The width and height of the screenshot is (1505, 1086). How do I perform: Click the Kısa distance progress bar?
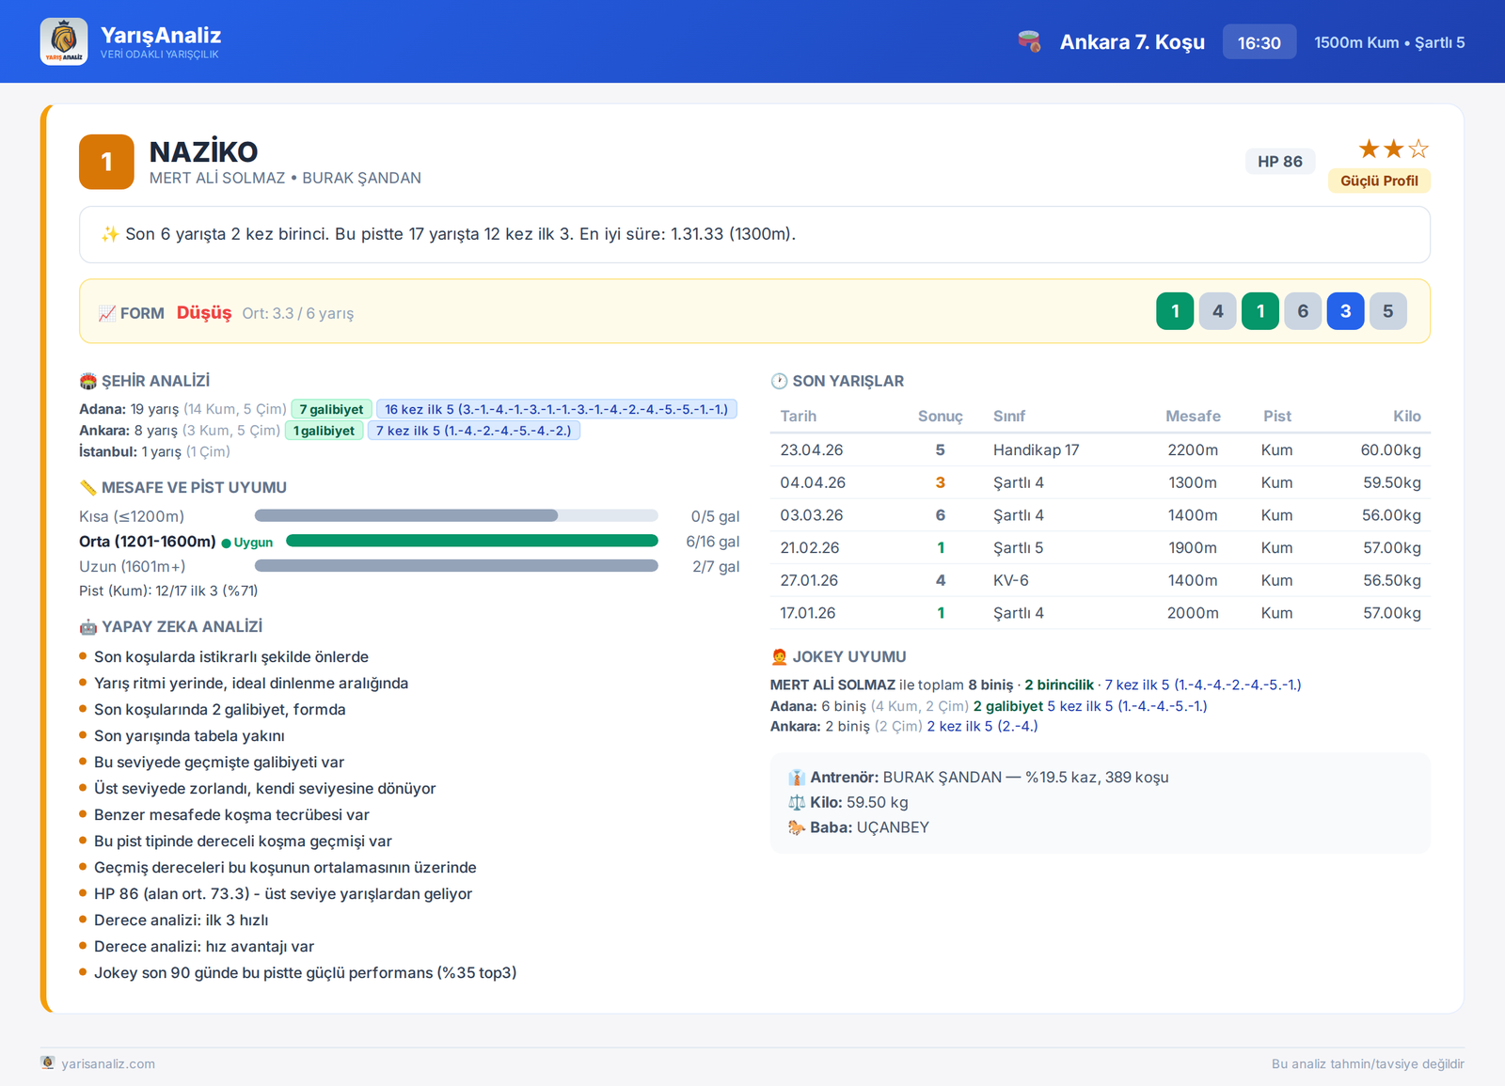456,515
